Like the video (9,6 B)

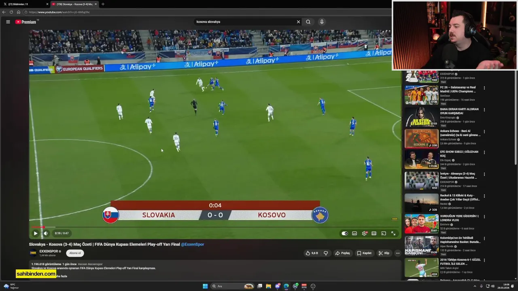click(312, 253)
